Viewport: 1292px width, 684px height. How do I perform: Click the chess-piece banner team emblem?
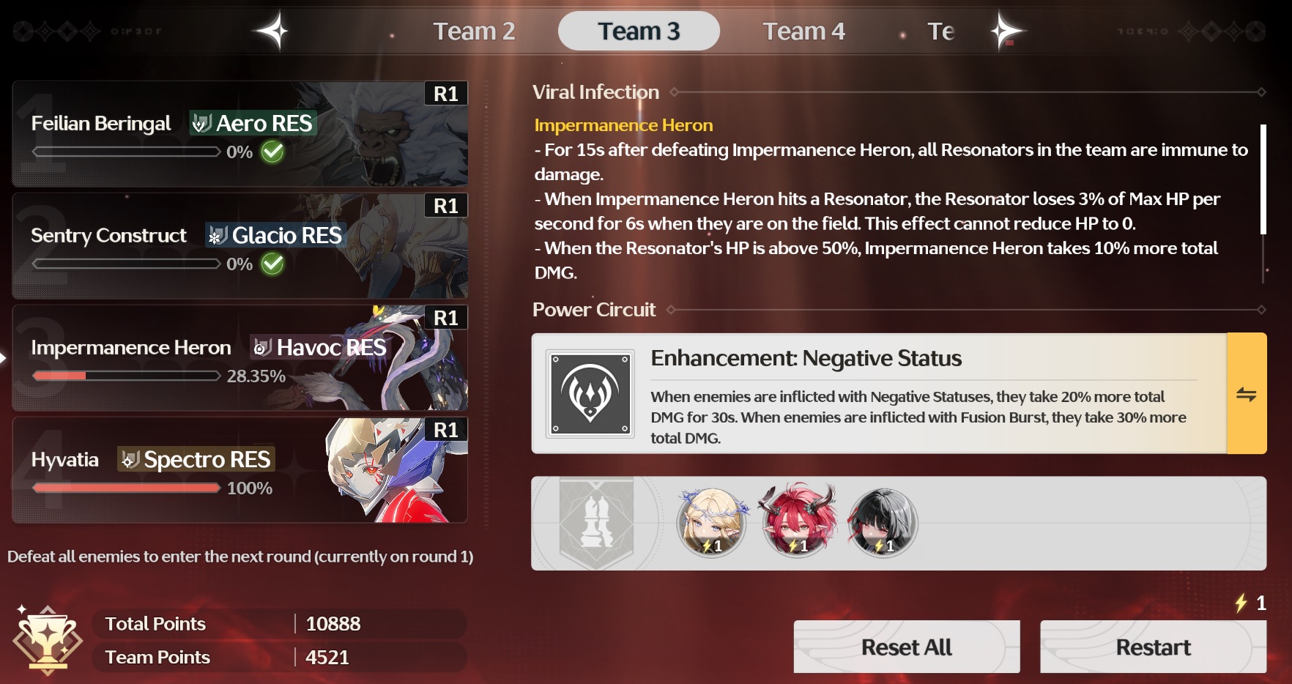click(x=596, y=523)
